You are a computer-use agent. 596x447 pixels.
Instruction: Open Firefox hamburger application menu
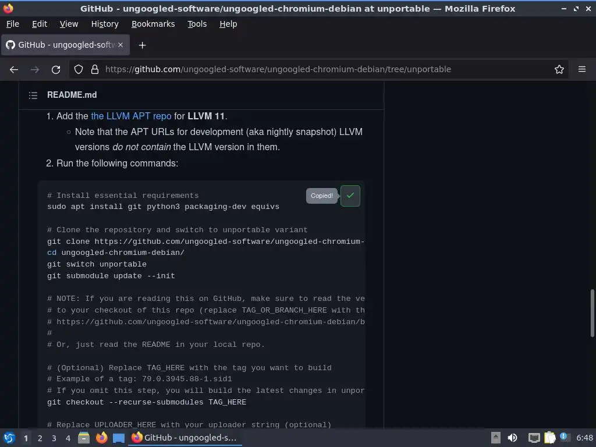coord(582,70)
